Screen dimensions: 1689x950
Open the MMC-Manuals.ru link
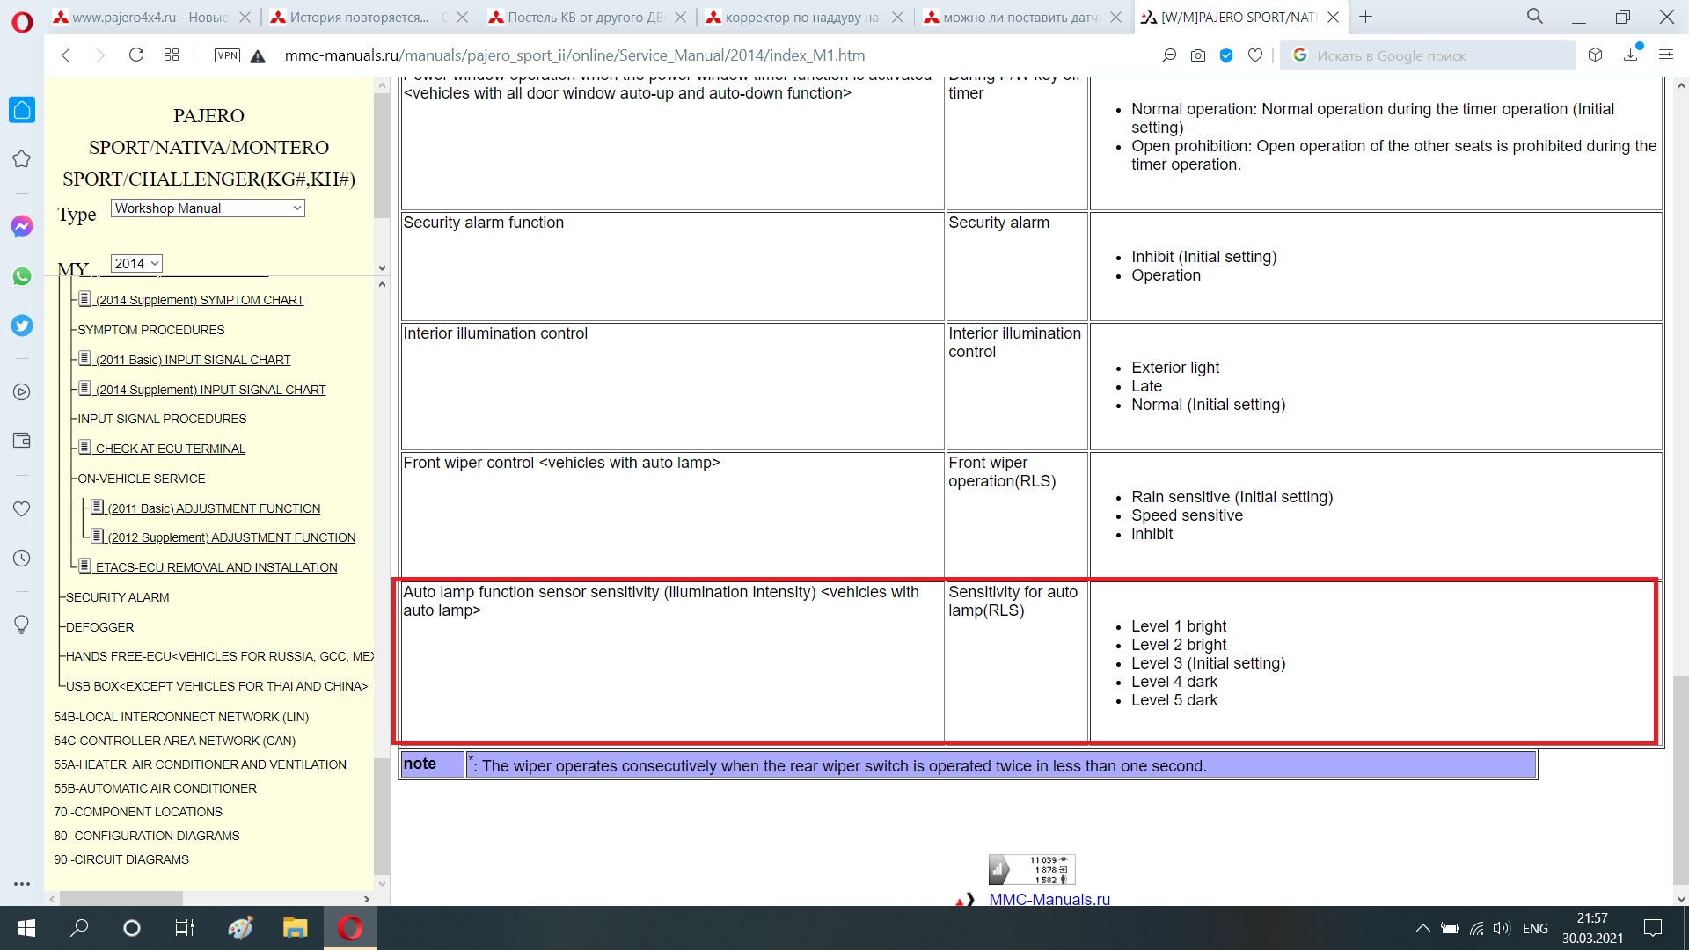pos(1049,899)
